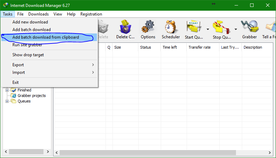Open Options gear icon
The width and height of the screenshot is (276, 158).
pyautogui.click(x=148, y=27)
